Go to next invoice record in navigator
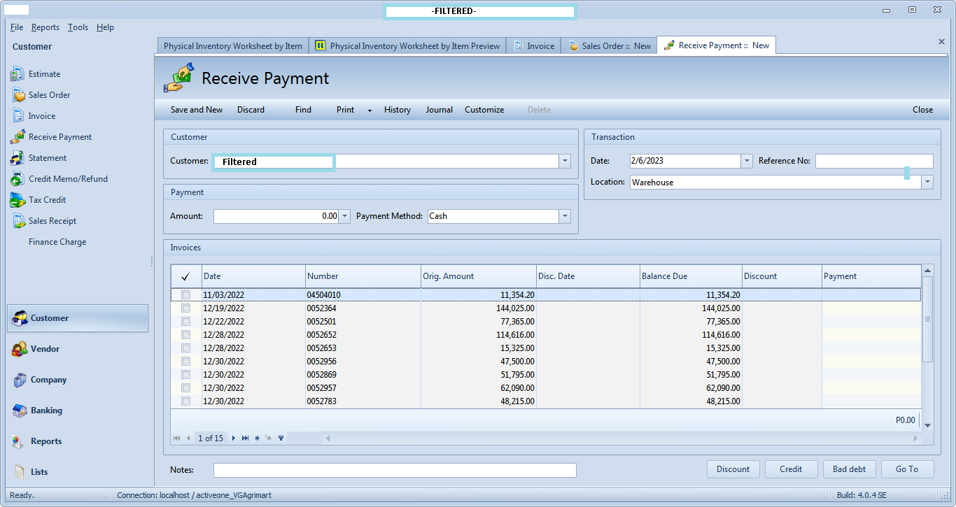Viewport: 956px width, 507px height. click(x=234, y=438)
